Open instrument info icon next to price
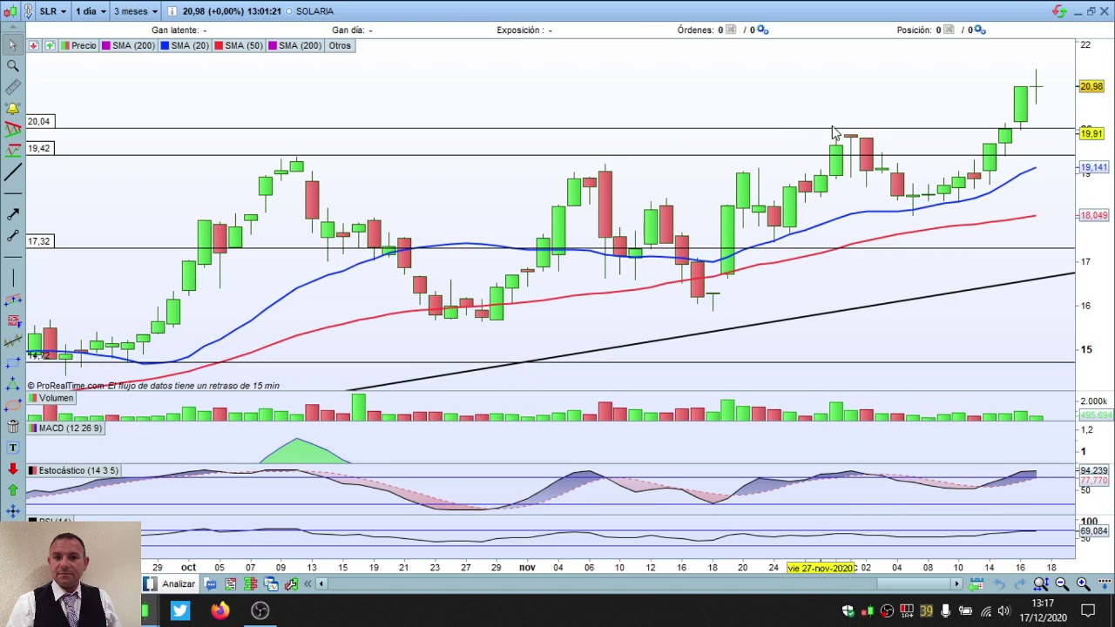This screenshot has width=1115, height=627. (x=172, y=11)
